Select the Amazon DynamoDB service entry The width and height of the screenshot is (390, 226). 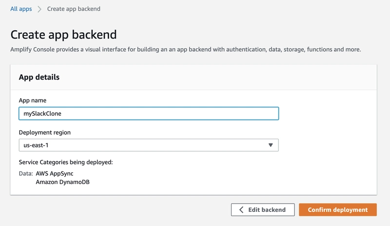pyautogui.click(x=62, y=182)
